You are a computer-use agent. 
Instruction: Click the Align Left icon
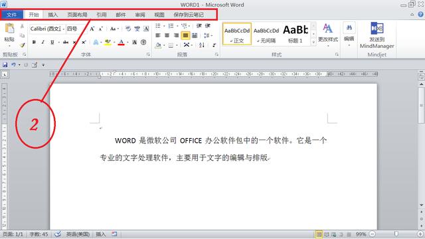pyautogui.click(x=158, y=35)
